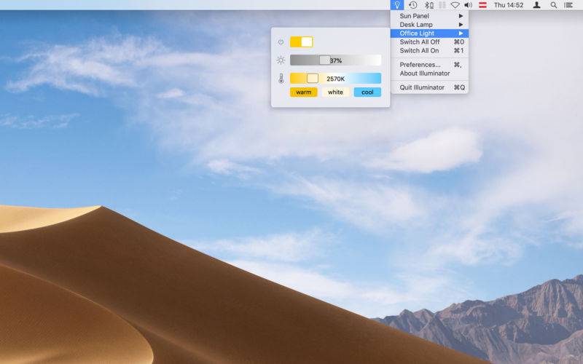
Task: Click the Illuminator lightbulb menu bar icon
Action: pyautogui.click(x=397, y=5)
